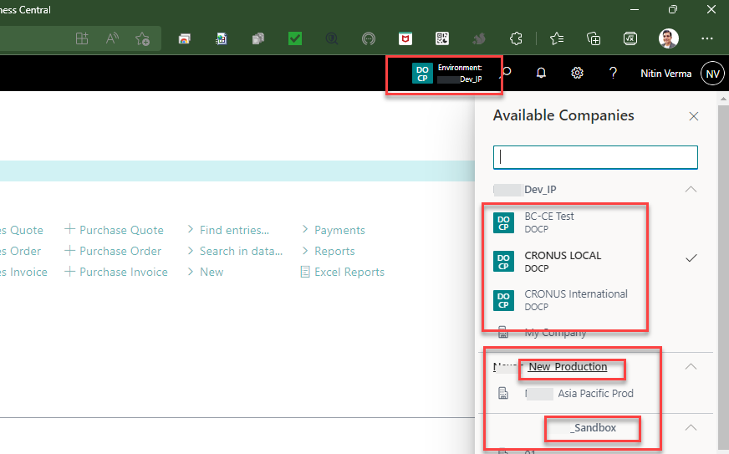Select the BC-CE Test company
Image resolution: width=729 pixels, height=454 pixels.
coord(549,222)
